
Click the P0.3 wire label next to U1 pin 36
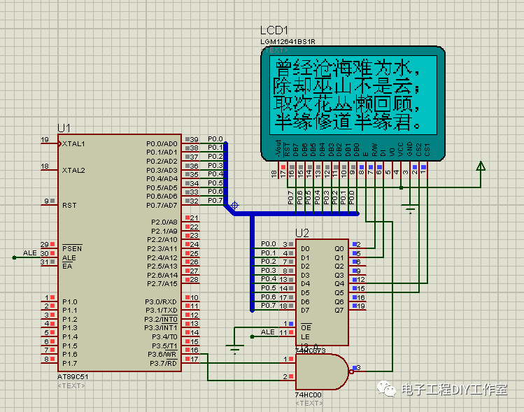tap(215, 165)
